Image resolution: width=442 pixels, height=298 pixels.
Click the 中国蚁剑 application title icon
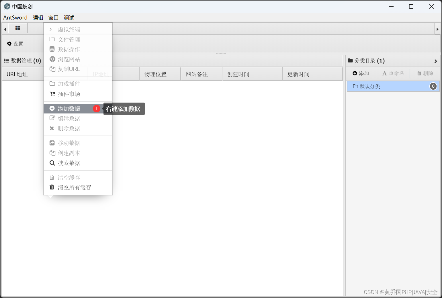7,6
